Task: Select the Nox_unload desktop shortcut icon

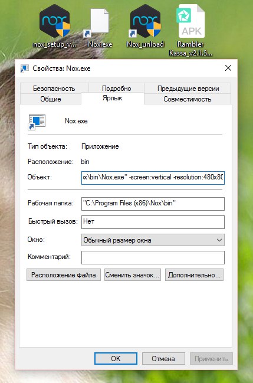Action: [145, 26]
